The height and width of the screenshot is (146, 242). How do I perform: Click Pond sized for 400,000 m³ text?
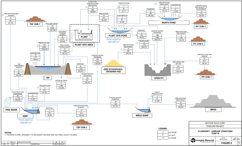click(x=114, y=41)
